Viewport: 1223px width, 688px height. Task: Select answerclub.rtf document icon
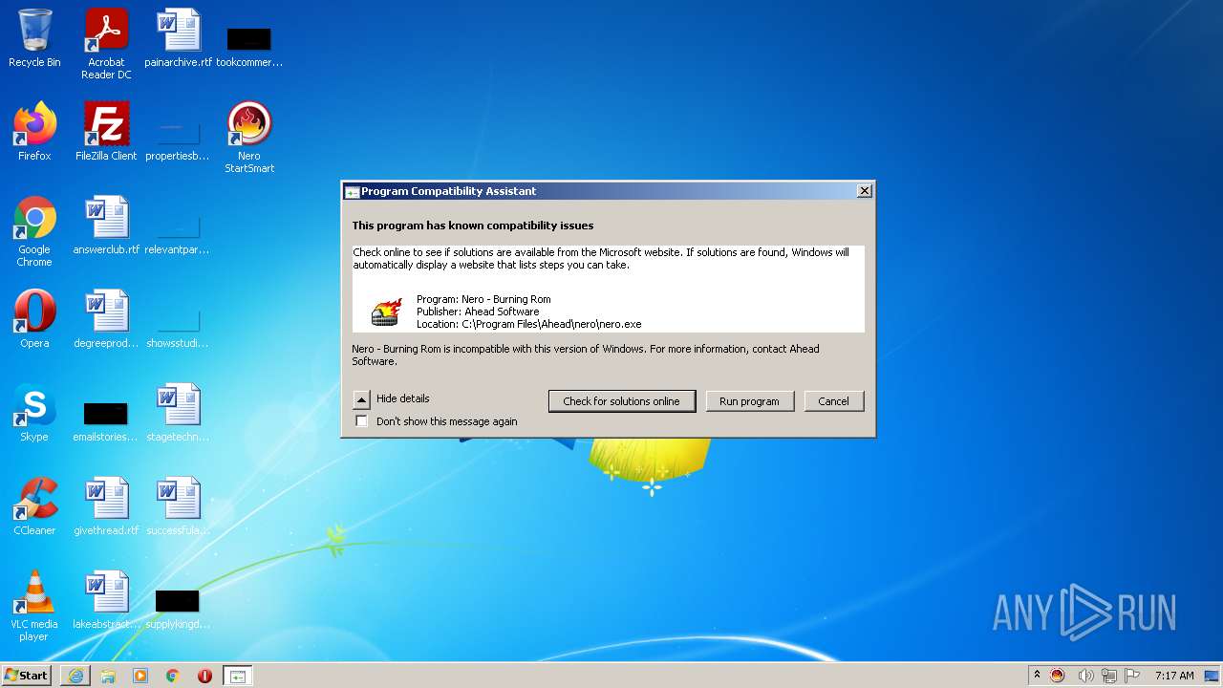pyautogui.click(x=106, y=226)
